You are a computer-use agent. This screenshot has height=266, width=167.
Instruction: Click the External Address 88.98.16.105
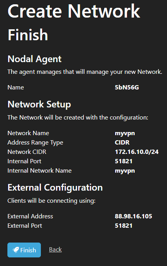pyautogui.click(x=134, y=216)
